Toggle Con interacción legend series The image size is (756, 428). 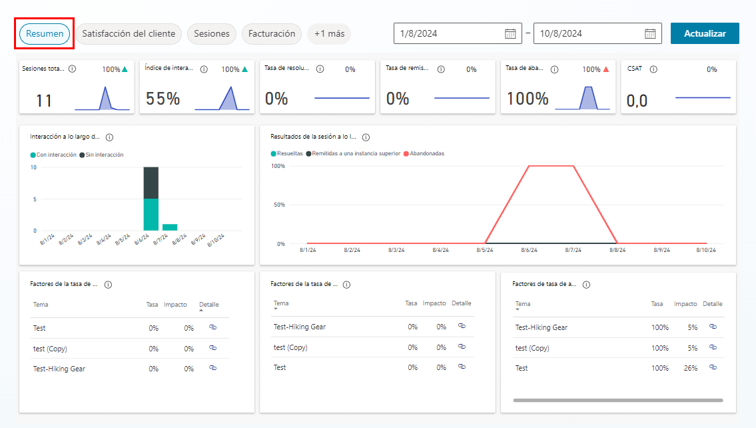[55, 155]
